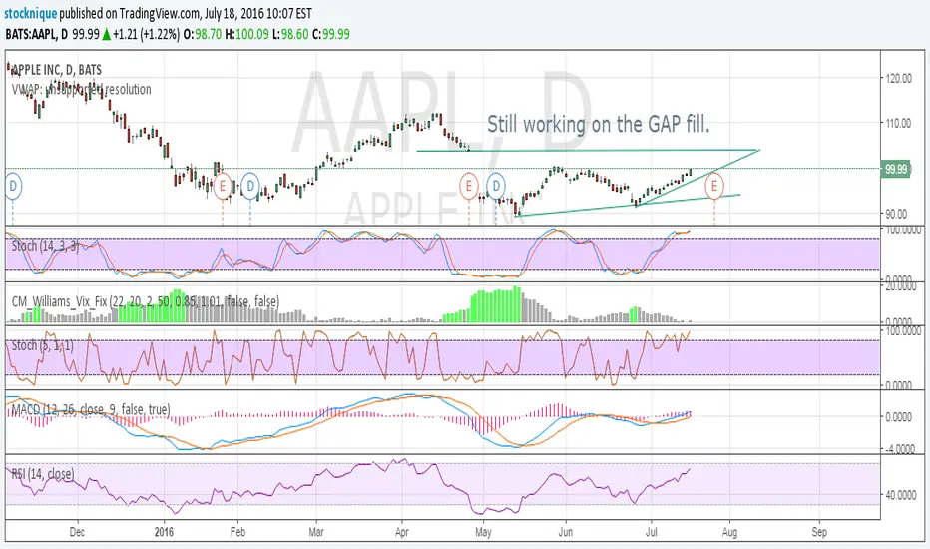Click the E earnings marker in late January

(x=223, y=186)
